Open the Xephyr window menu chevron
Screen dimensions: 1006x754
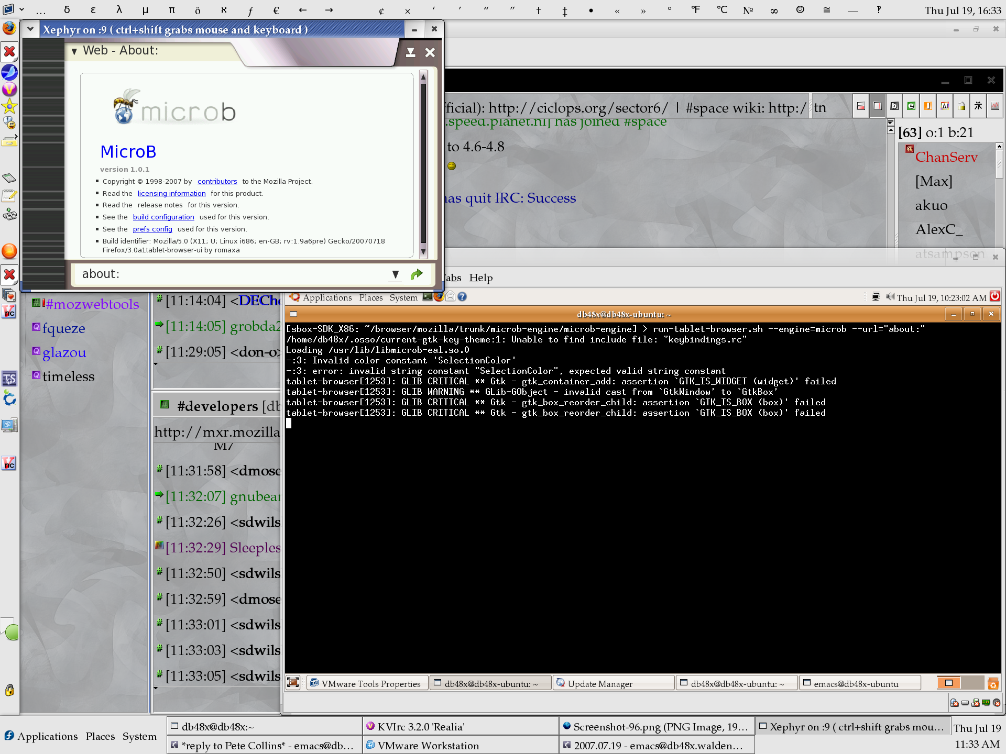[x=30, y=29]
